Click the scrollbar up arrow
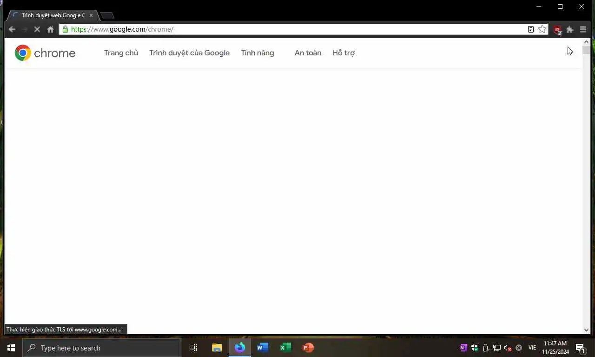 coord(586,42)
